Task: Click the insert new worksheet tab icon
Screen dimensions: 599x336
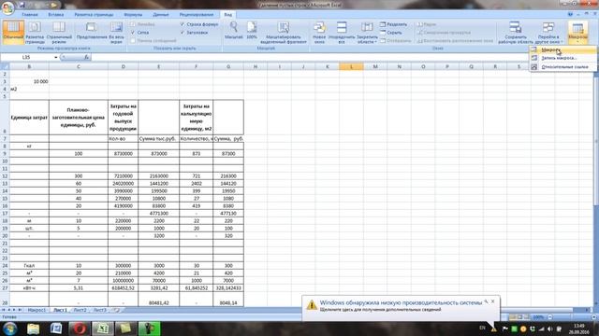Action: pos(116,310)
